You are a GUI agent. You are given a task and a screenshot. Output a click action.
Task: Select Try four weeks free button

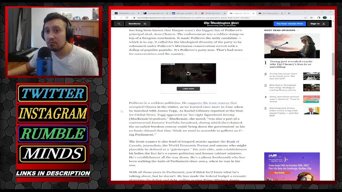click(290, 24)
